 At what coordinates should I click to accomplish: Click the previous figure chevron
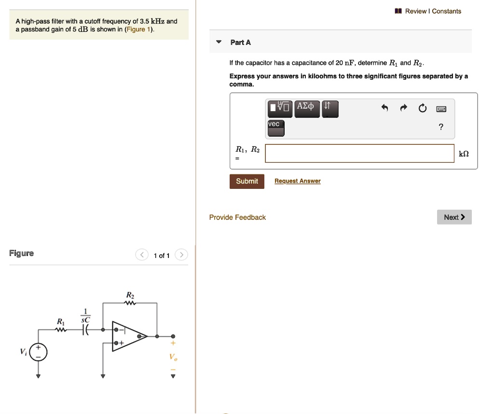pyautogui.click(x=141, y=255)
